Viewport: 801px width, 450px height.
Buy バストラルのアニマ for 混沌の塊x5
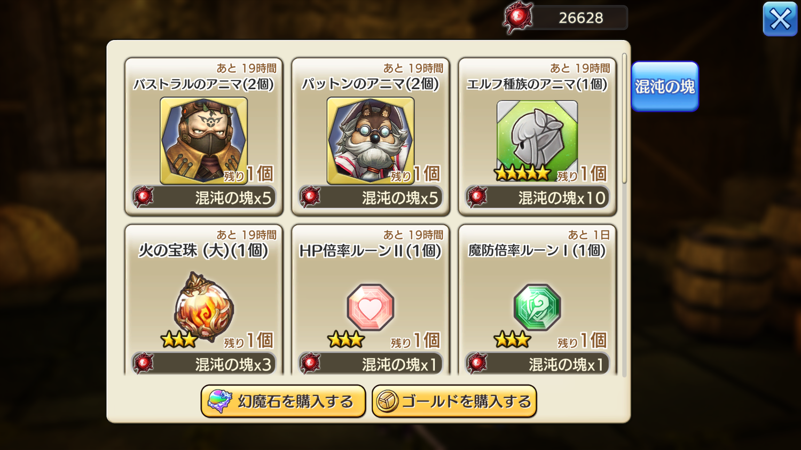tap(203, 198)
